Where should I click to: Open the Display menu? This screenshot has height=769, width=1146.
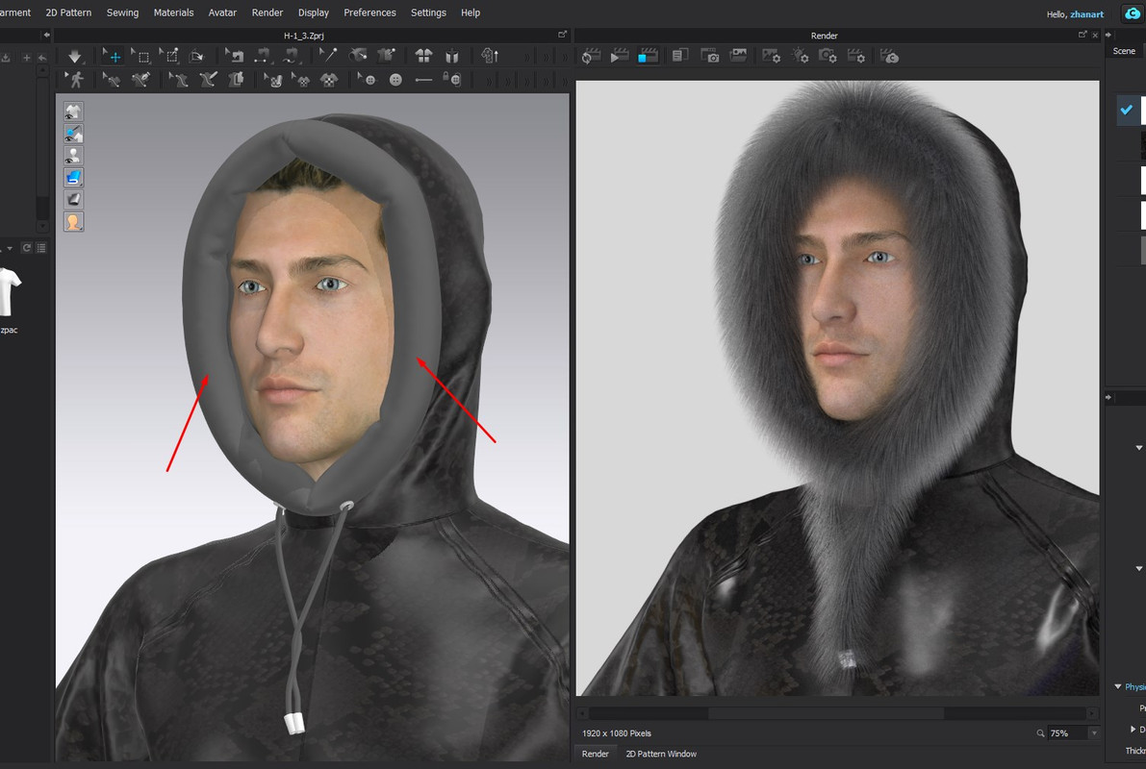[314, 12]
